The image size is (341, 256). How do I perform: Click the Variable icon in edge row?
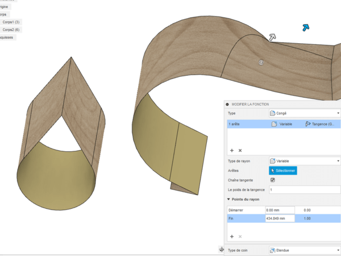[274, 123]
